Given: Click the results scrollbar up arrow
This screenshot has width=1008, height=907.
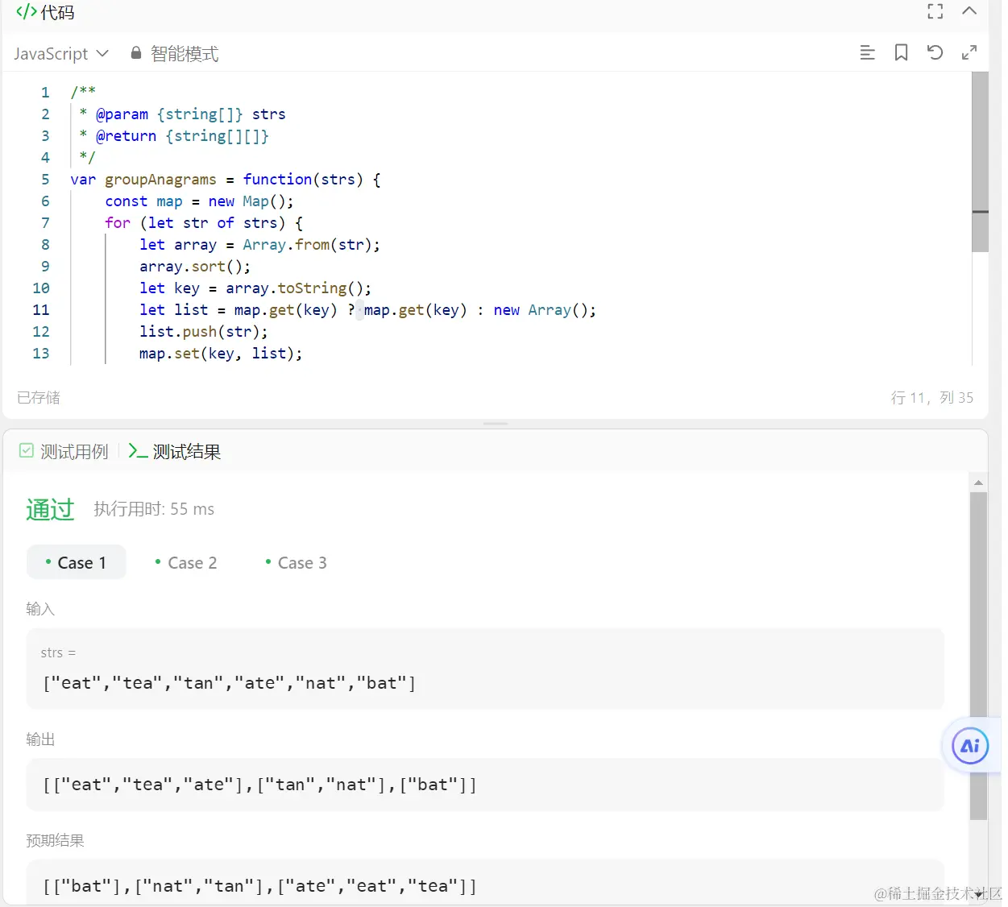Looking at the screenshot, I should 978,482.
